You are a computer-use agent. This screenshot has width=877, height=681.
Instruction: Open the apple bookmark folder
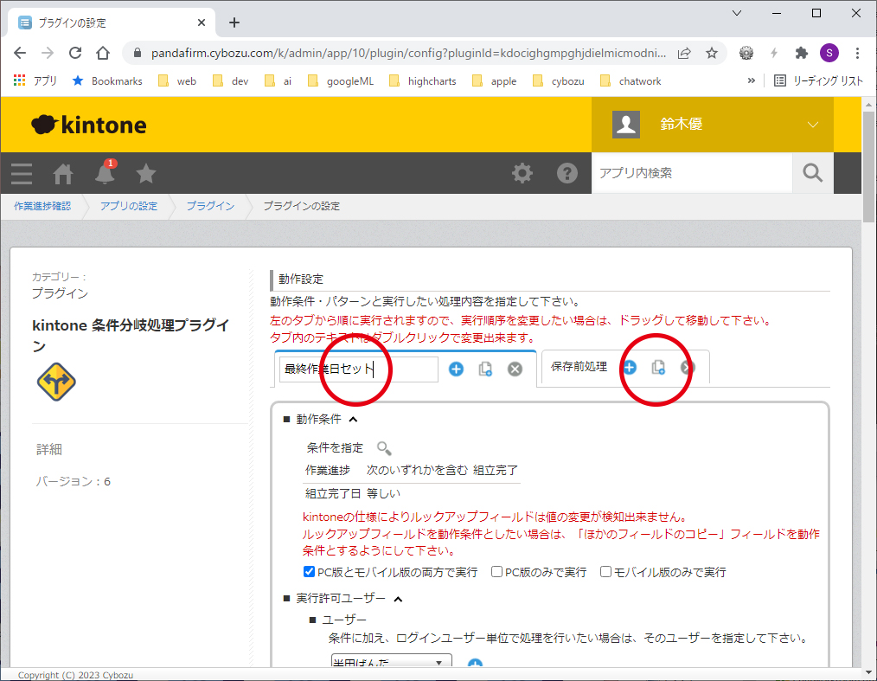(494, 81)
